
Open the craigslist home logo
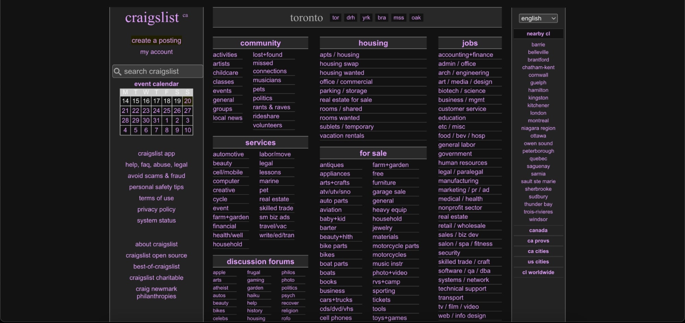tap(152, 18)
